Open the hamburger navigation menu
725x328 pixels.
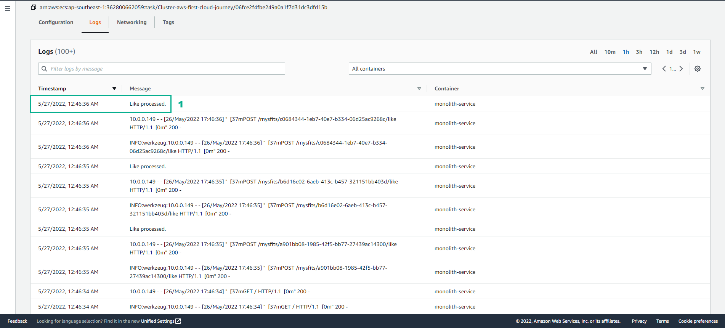tap(7, 8)
